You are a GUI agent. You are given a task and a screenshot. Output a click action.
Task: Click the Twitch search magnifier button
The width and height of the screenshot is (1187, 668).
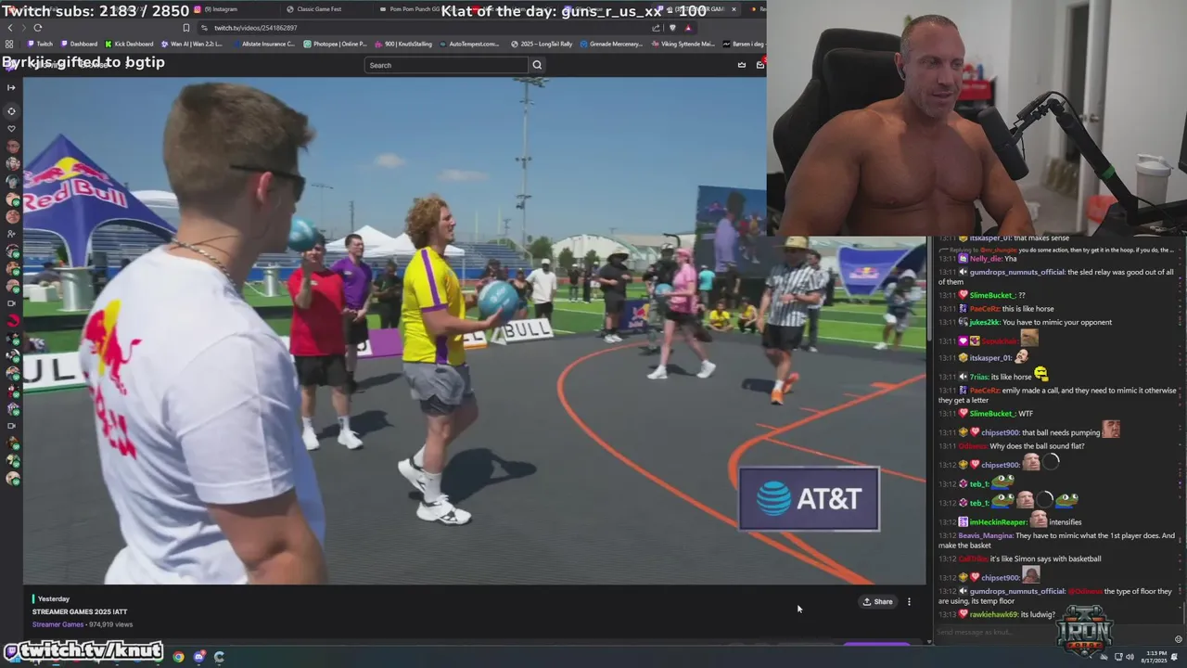tap(537, 65)
